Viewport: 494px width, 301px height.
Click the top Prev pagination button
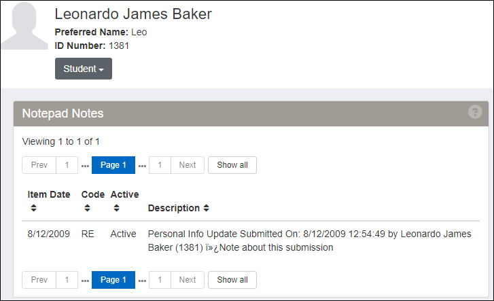(39, 165)
